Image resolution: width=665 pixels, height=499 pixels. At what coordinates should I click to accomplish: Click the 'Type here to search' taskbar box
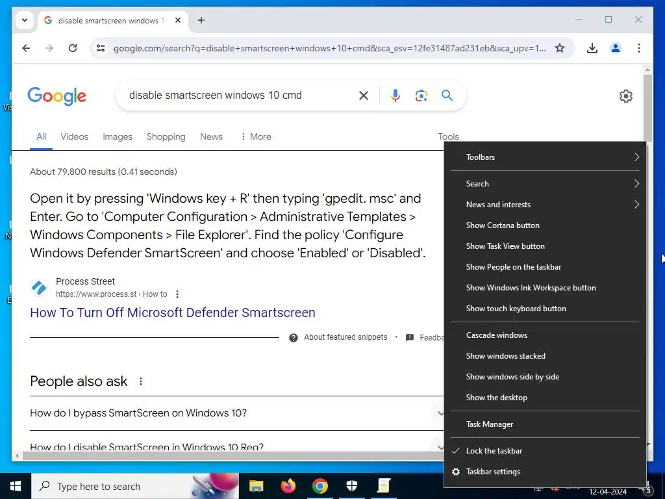[x=135, y=486]
